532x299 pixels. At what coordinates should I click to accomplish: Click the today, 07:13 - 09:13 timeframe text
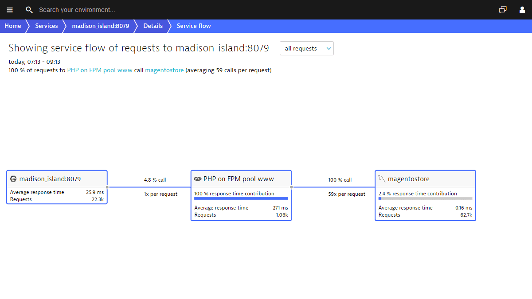34,62
